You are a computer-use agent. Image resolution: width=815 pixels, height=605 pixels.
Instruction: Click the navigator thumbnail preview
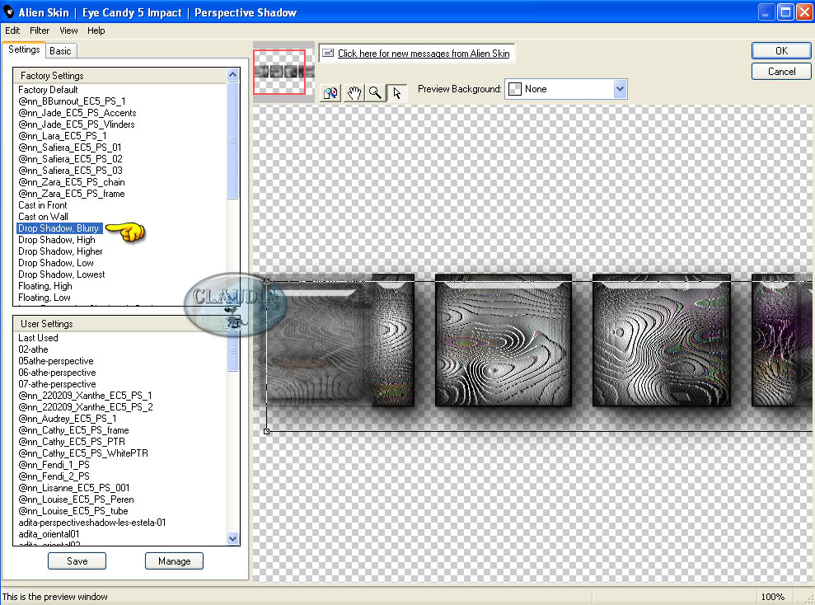pyautogui.click(x=283, y=71)
